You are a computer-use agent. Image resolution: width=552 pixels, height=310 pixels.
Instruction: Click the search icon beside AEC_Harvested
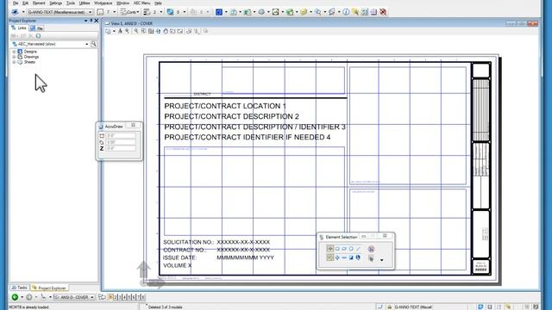pyautogui.click(x=94, y=44)
